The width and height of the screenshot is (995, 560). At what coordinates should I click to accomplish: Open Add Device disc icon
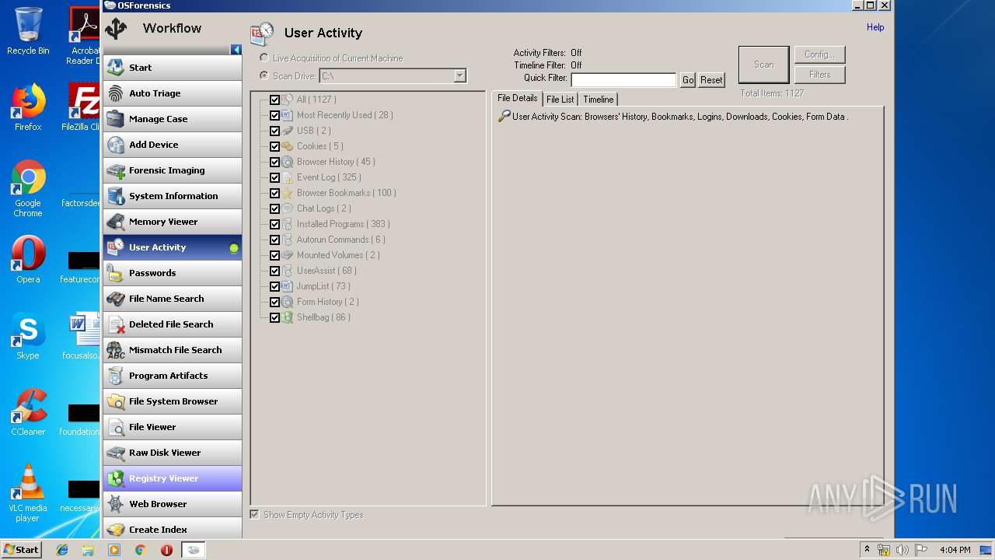pos(116,145)
